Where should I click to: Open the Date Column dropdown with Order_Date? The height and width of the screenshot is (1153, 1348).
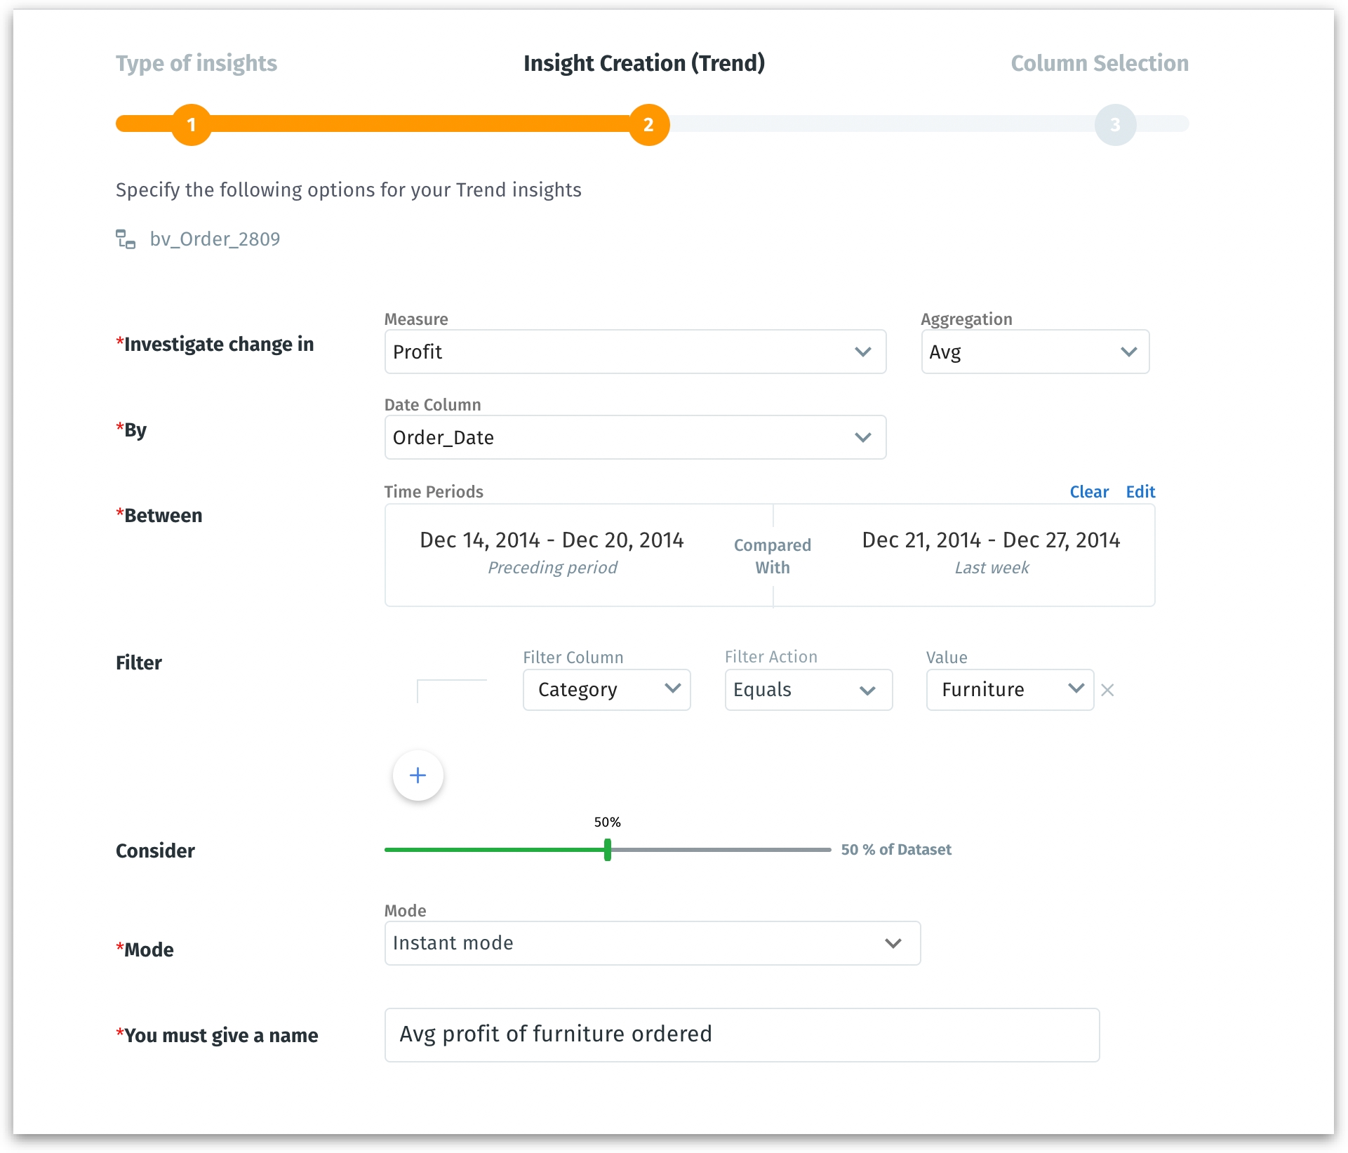(634, 437)
